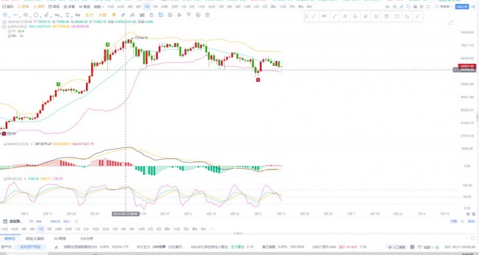This screenshot has height=255, width=479.
Task: Select the crosshair cursor tool
Action: point(5,15)
